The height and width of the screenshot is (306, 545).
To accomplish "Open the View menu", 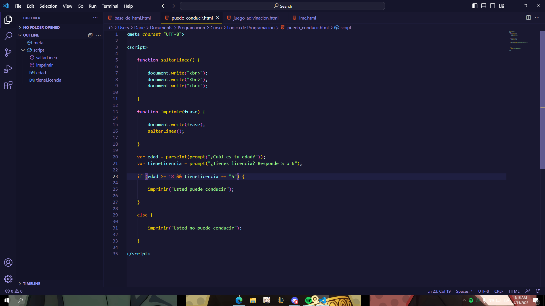I will pyautogui.click(x=67, y=6).
